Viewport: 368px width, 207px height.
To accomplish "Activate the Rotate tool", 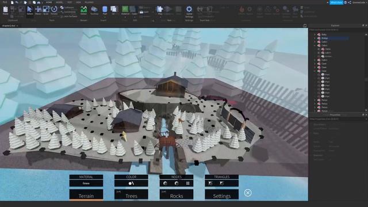I will pyautogui.click(x=54, y=10).
